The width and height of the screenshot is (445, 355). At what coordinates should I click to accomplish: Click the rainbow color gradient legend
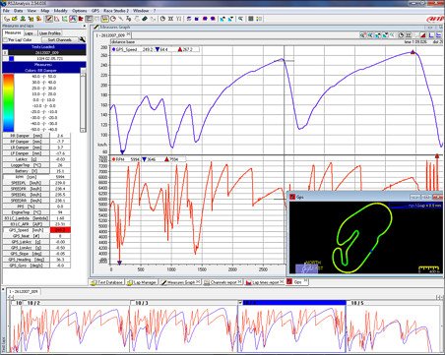(9, 102)
